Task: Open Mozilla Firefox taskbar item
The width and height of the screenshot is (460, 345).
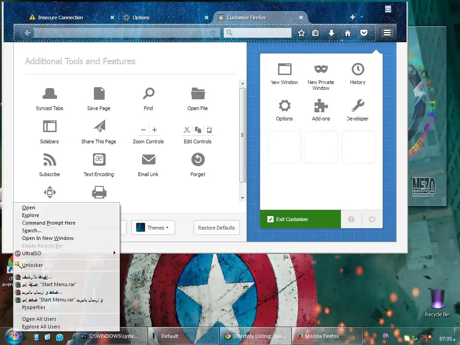Action: (327, 336)
